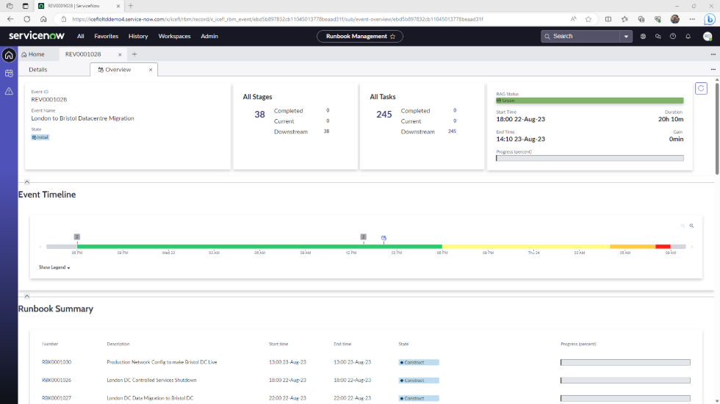Close the Overview sub-tab
The image size is (720, 404).
(x=151, y=70)
